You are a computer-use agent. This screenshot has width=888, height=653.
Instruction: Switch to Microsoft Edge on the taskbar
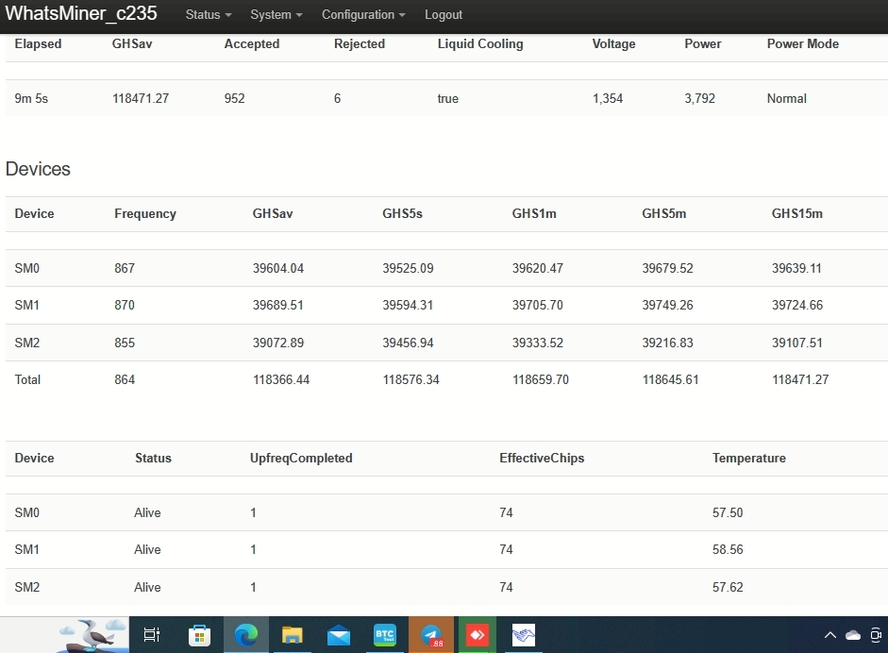(x=246, y=635)
